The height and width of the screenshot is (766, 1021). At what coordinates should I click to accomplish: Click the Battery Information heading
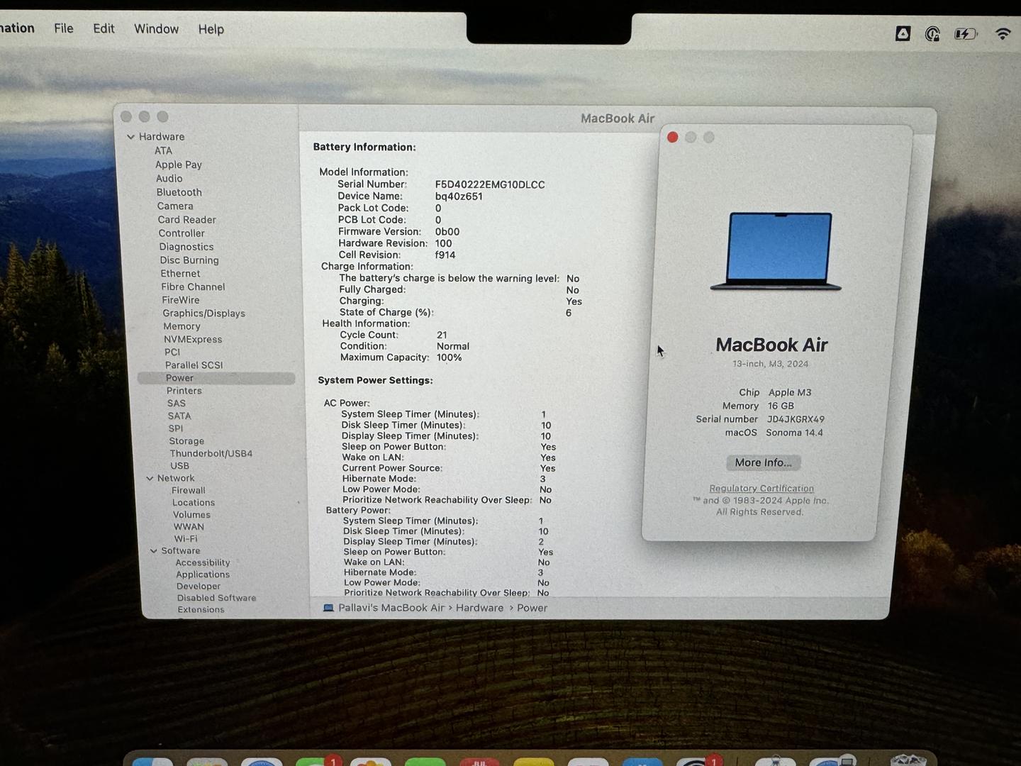click(x=364, y=148)
